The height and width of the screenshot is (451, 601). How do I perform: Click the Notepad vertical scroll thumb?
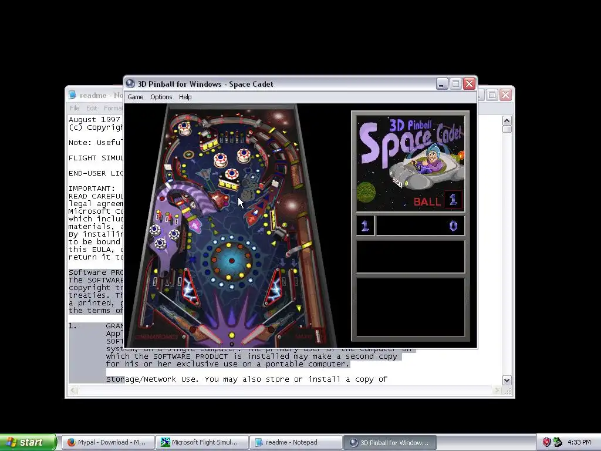pyautogui.click(x=507, y=129)
